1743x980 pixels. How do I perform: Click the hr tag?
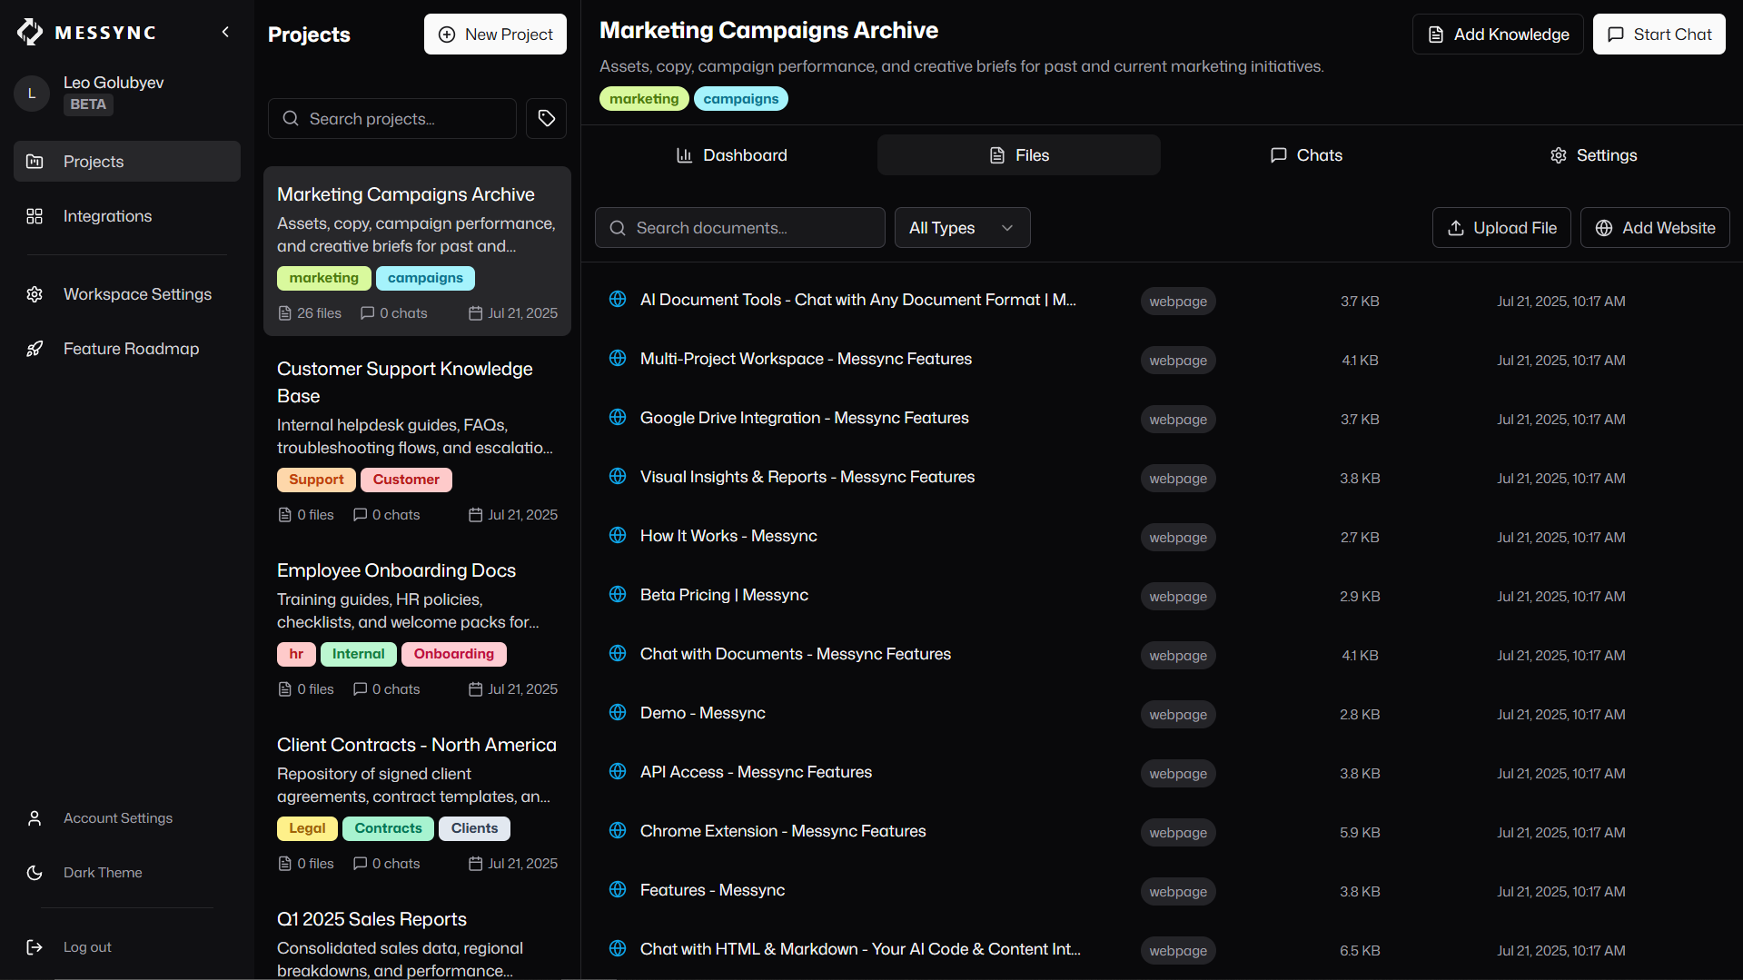click(x=296, y=654)
